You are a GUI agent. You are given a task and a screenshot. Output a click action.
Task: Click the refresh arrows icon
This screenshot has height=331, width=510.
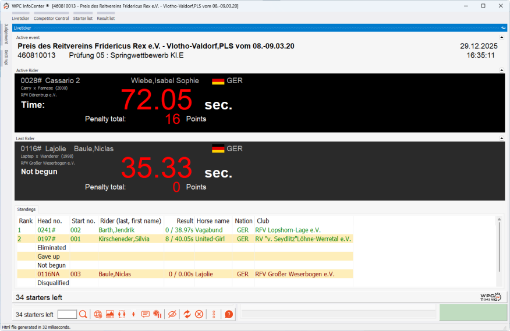pos(187,314)
